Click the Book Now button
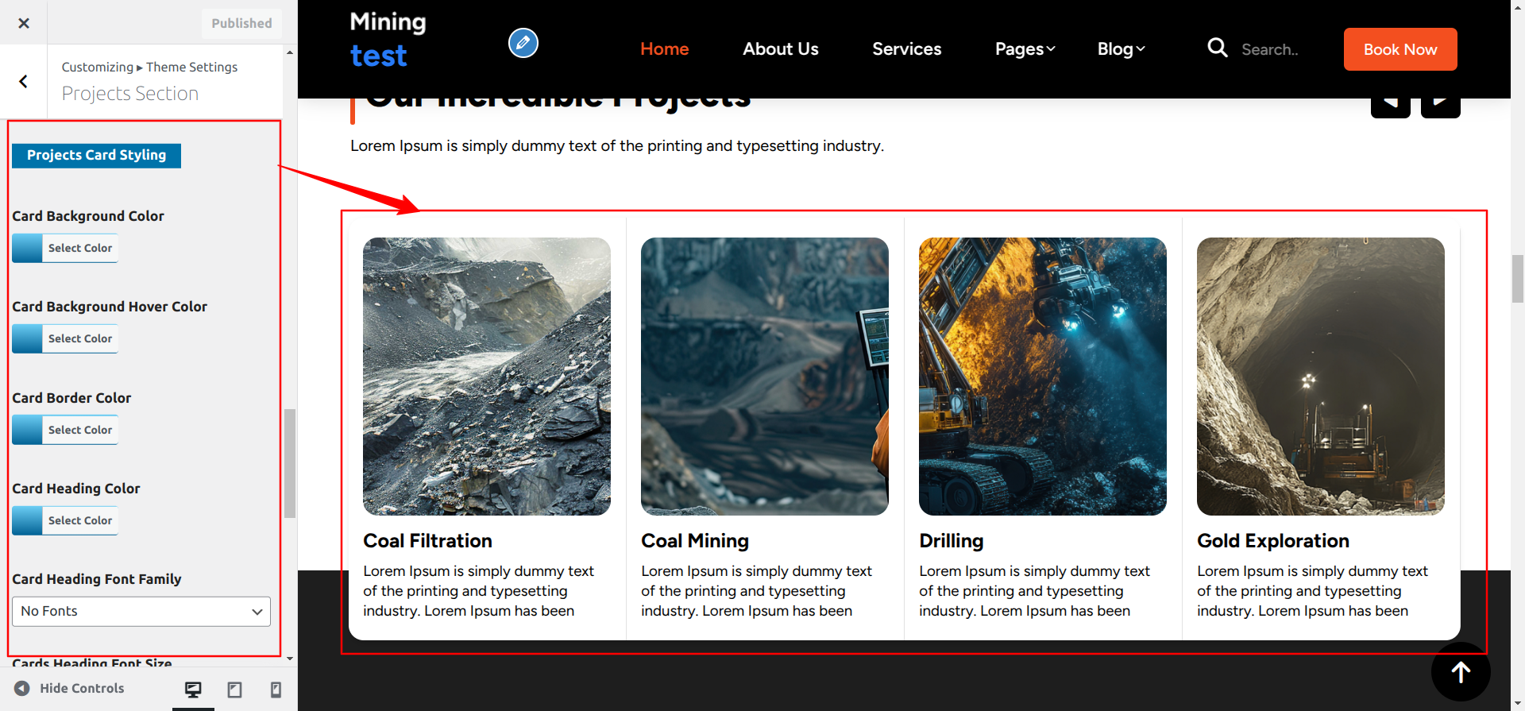The height and width of the screenshot is (711, 1525). [1400, 49]
